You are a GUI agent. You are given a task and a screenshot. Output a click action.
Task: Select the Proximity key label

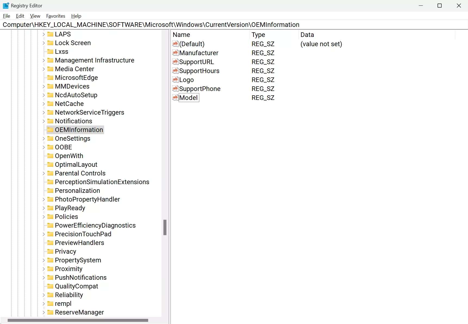(x=69, y=269)
